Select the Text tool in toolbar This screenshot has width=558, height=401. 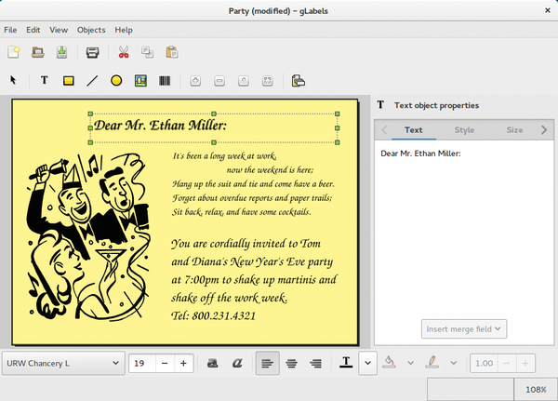(x=44, y=80)
